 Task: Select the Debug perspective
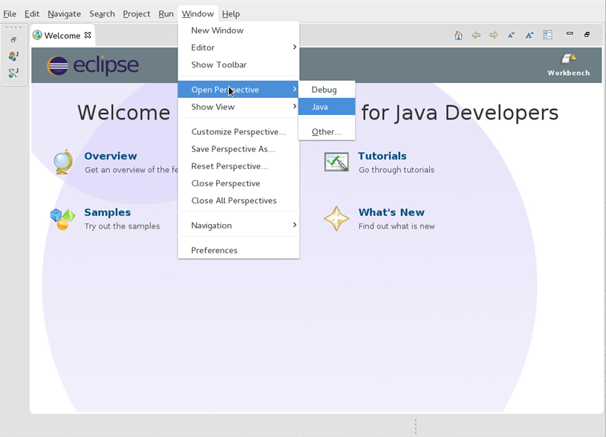click(327, 90)
